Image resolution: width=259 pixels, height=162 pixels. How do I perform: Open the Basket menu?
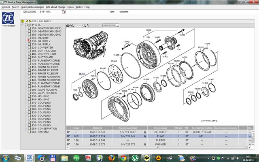78,7
